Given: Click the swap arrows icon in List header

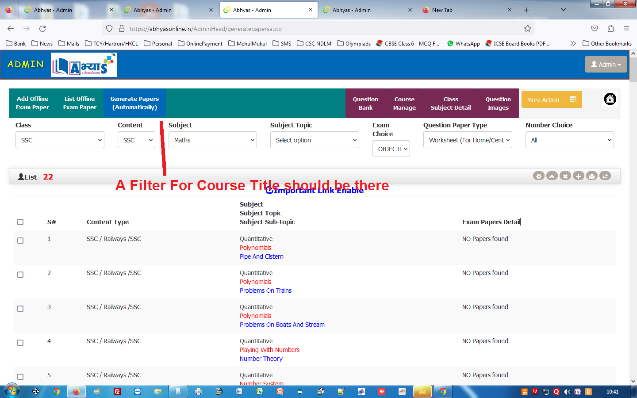Looking at the screenshot, I should coord(605,176).
